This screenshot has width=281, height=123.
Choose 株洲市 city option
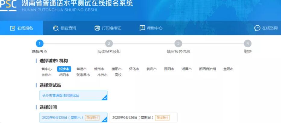point(103,75)
